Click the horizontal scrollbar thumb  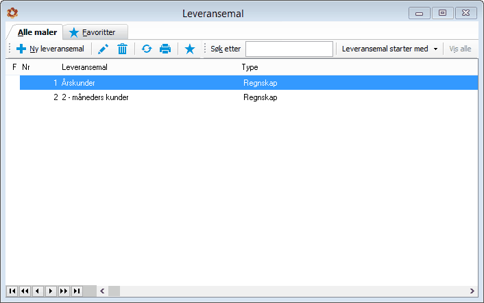click(114, 291)
